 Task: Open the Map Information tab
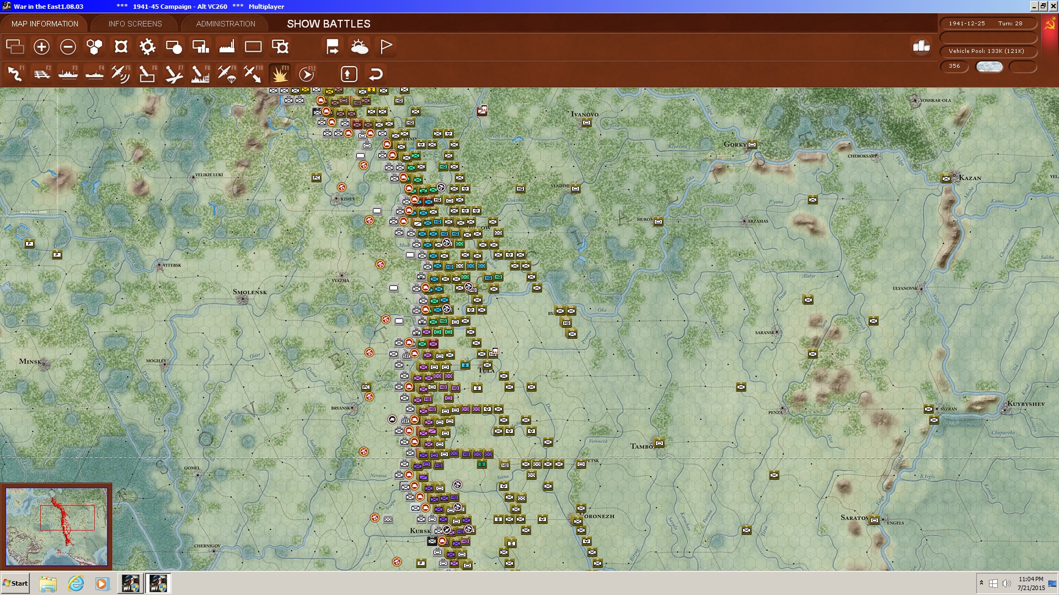click(x=45, y=24)
